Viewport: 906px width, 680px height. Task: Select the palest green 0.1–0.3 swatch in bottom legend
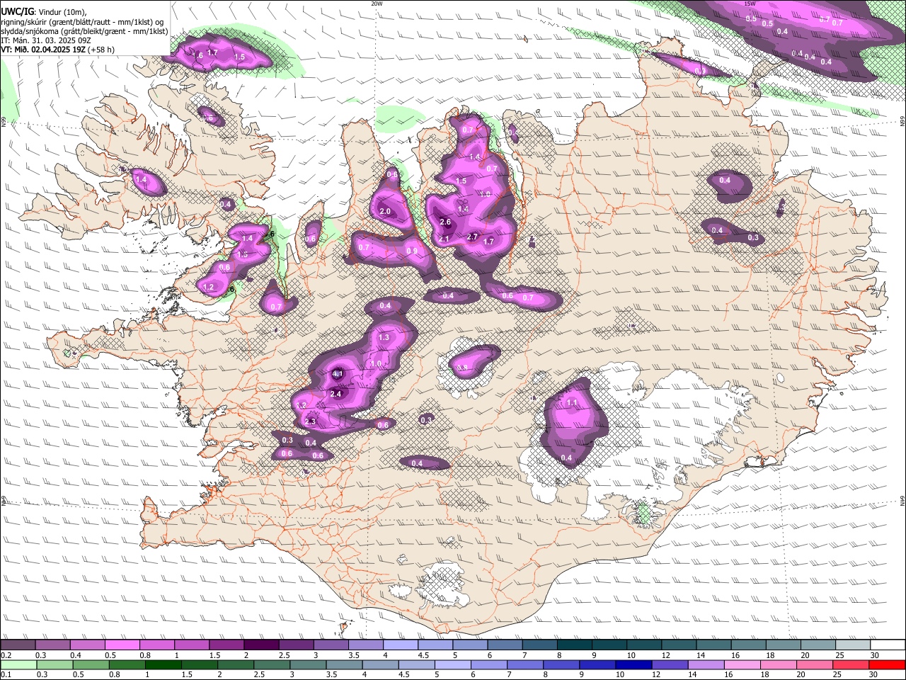click(x=18, y=664)
